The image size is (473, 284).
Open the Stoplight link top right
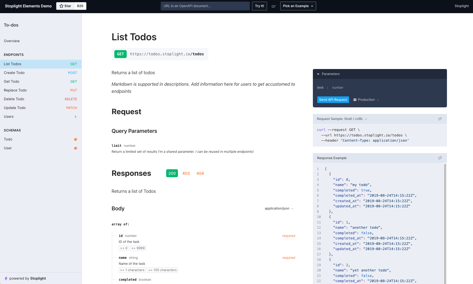[x=461, y=6]
